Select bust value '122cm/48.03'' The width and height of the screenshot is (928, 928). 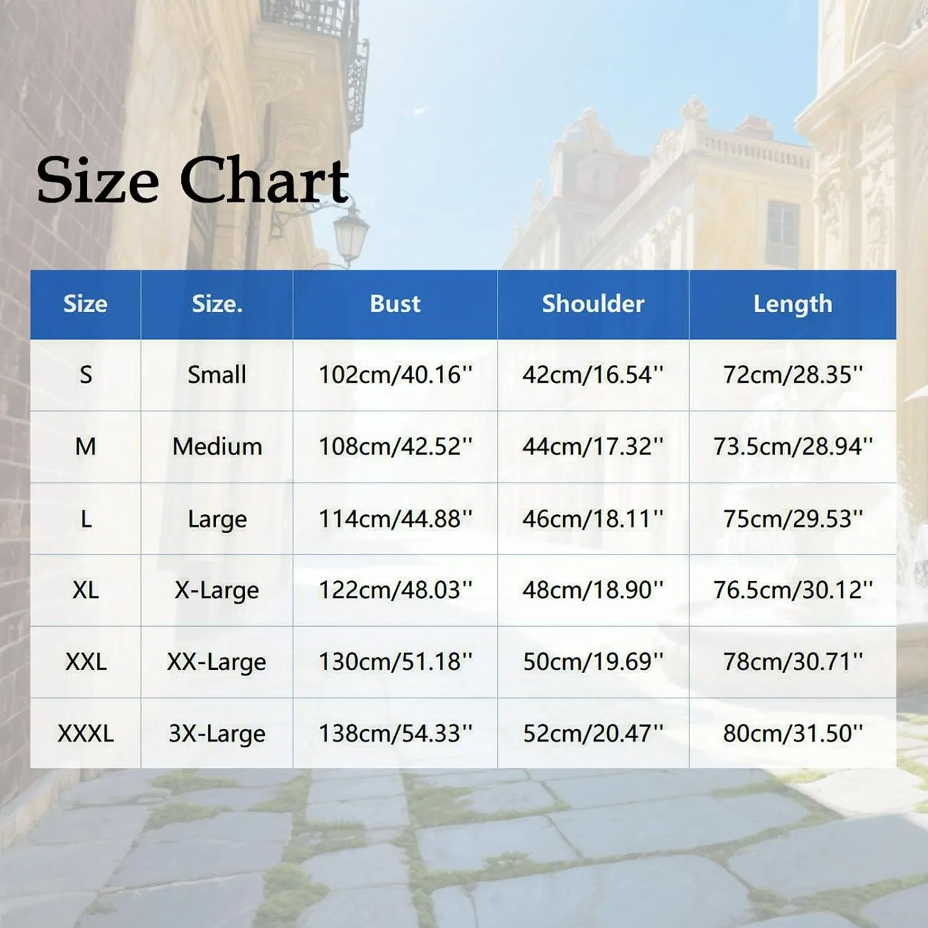tap(395, 590)
